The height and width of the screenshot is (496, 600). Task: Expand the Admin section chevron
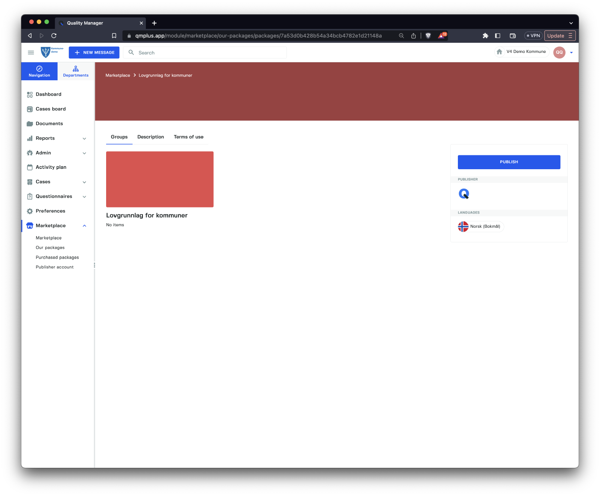click(84, 153)
